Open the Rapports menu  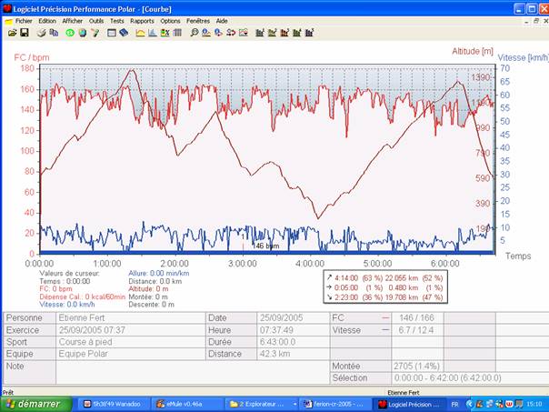click(142, 20)
